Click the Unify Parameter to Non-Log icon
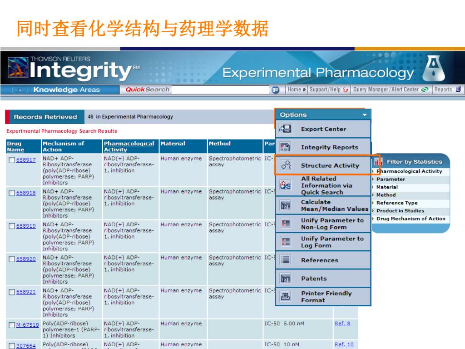This screenshot has width=465, height=349. coord(286,224)
